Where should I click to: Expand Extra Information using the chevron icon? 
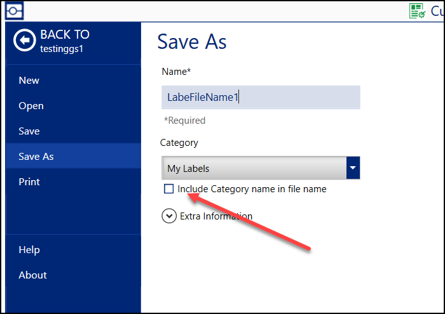pyautogui.click(x=169, y=216)
